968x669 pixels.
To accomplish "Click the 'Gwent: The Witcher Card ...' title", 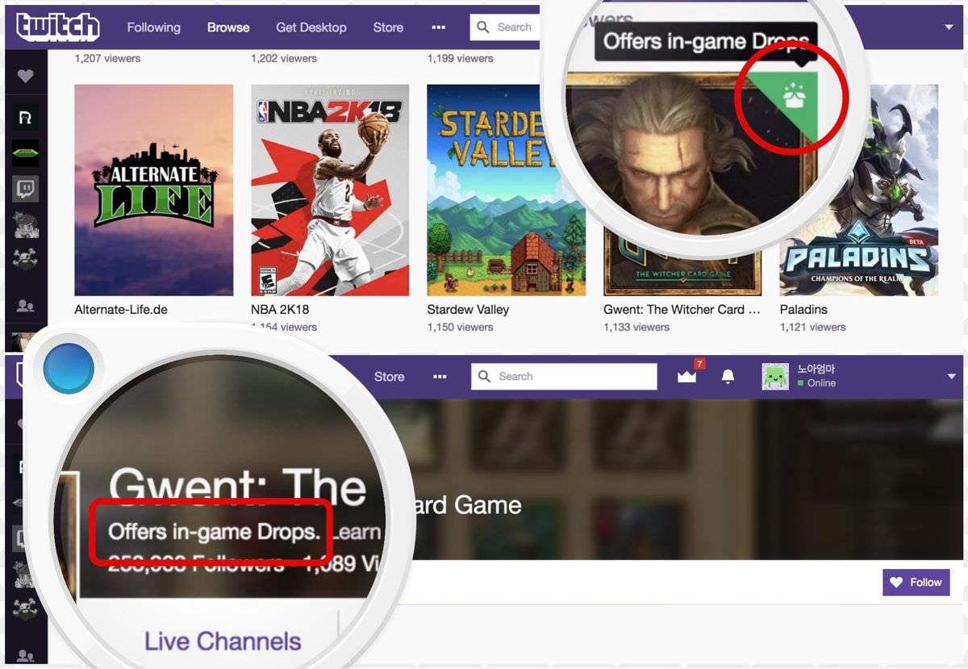I will [682, 310].
